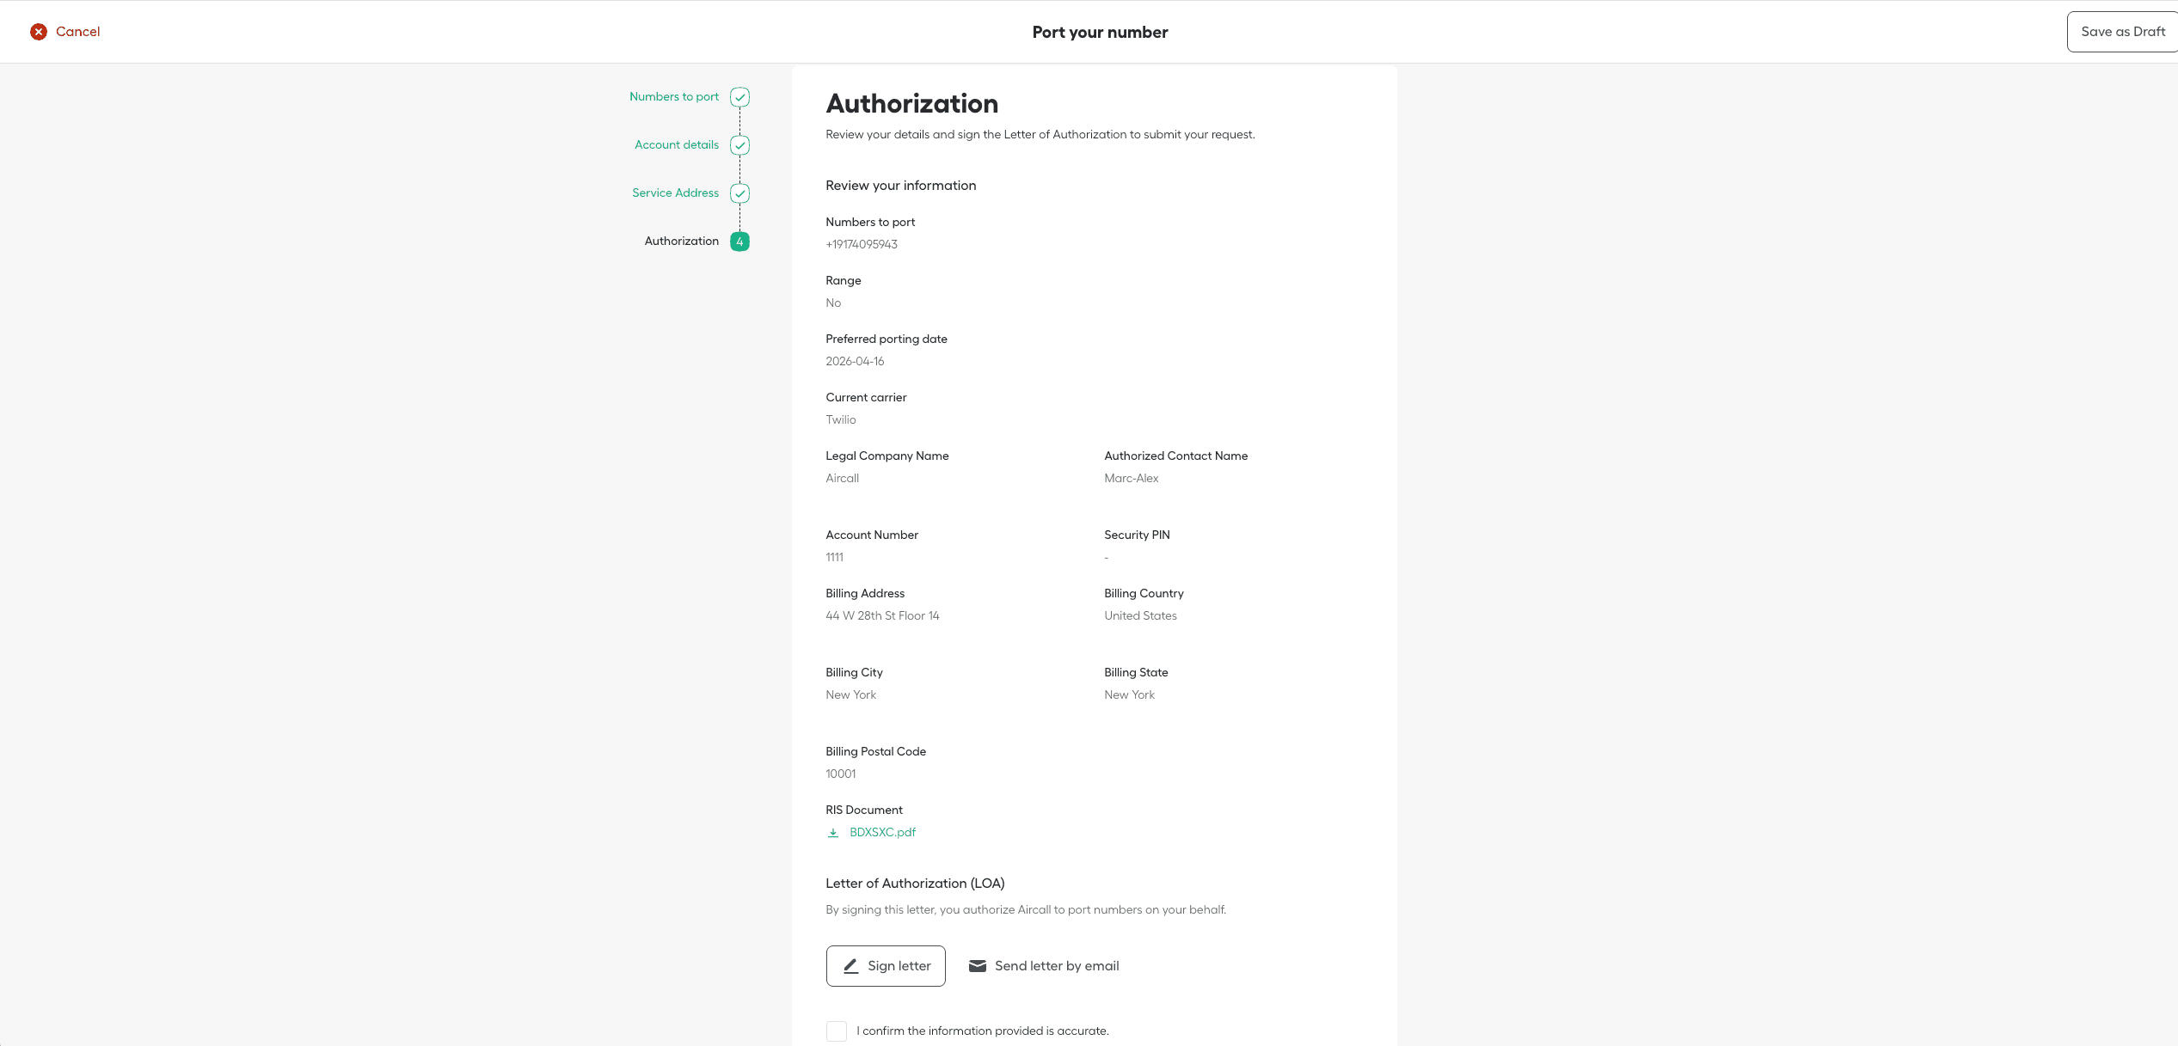Click the Cancel text link
Screen dimensions: 2178x1046
tap(77, 32)
